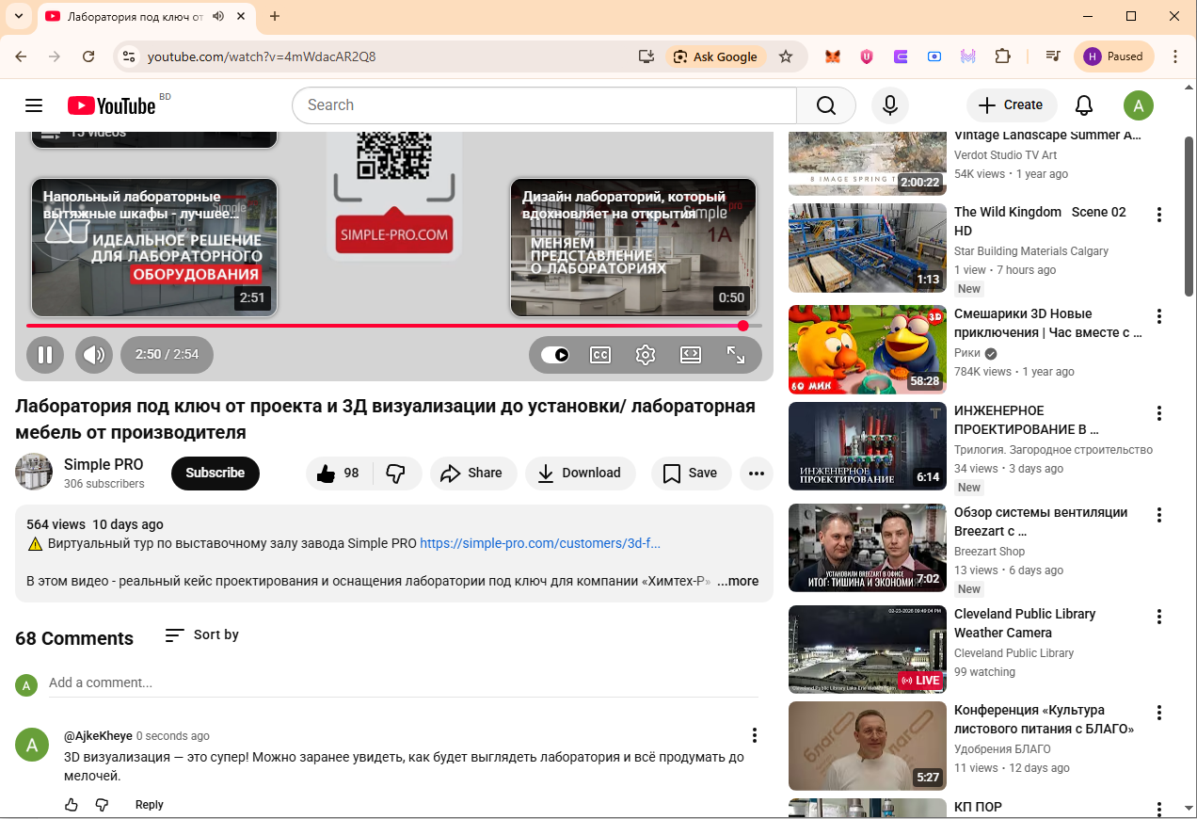This screenshot has height=819, width=1197.
Task: Open the @AjkeKheye profile link
Action: [x=98, y=736]
